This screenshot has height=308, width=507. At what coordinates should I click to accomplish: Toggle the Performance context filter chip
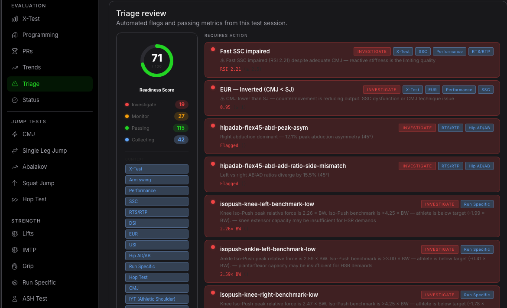tap(157, 190)
